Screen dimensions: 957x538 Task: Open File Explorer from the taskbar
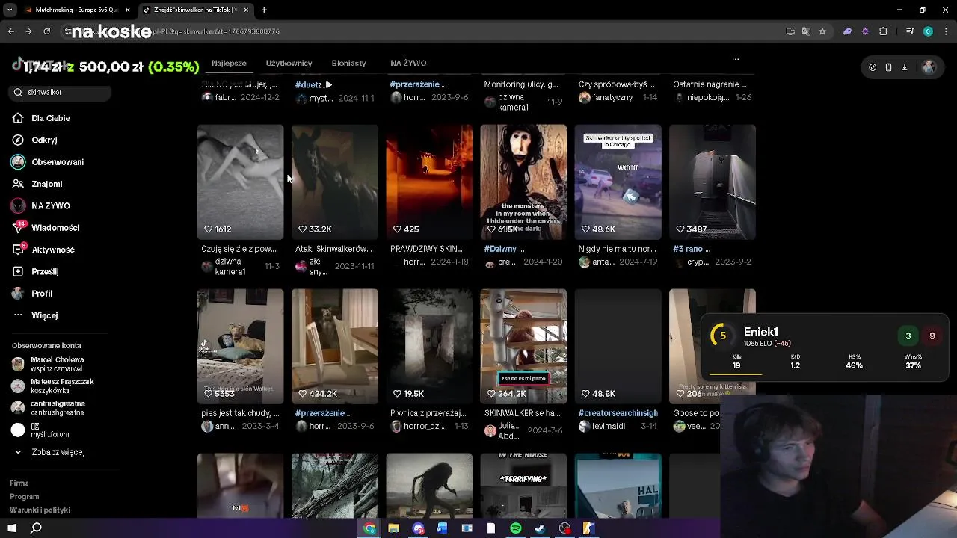[393, 528]
